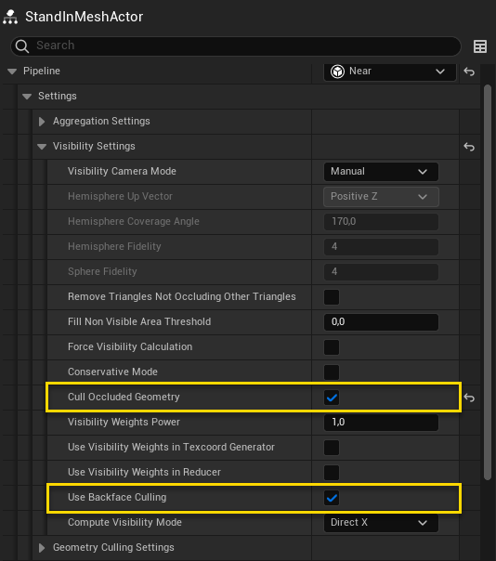
Task: Click the Sphere Fidelity label
Action: pyautogui.click(x=102, y=271)
